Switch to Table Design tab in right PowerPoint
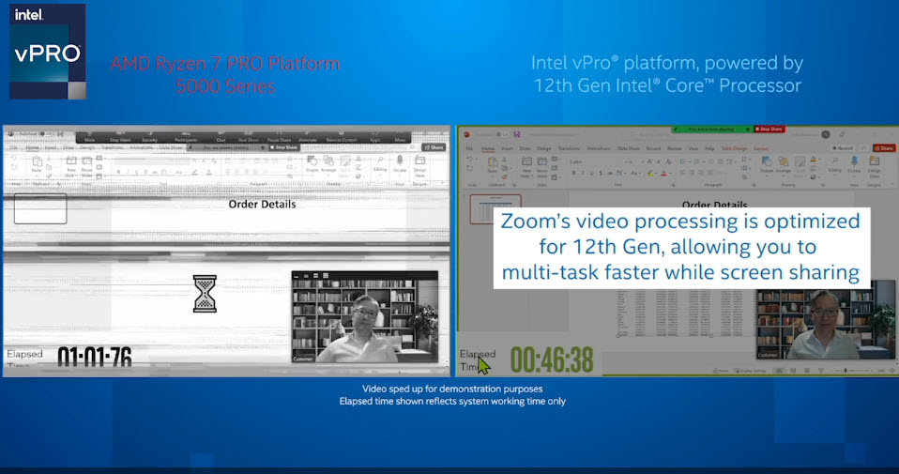 (735, 148)
